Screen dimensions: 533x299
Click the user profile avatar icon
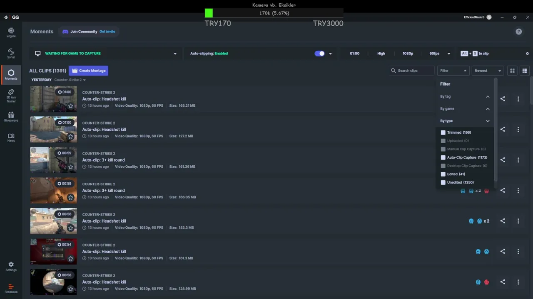(x=489, y=17)
